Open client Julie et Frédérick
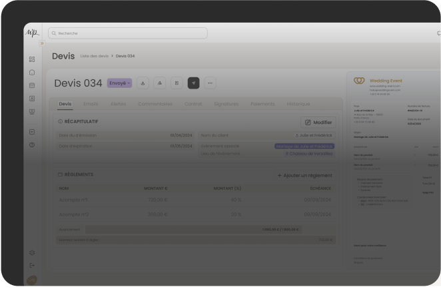Viewport: 441px width, 289px height. [314, 135]
